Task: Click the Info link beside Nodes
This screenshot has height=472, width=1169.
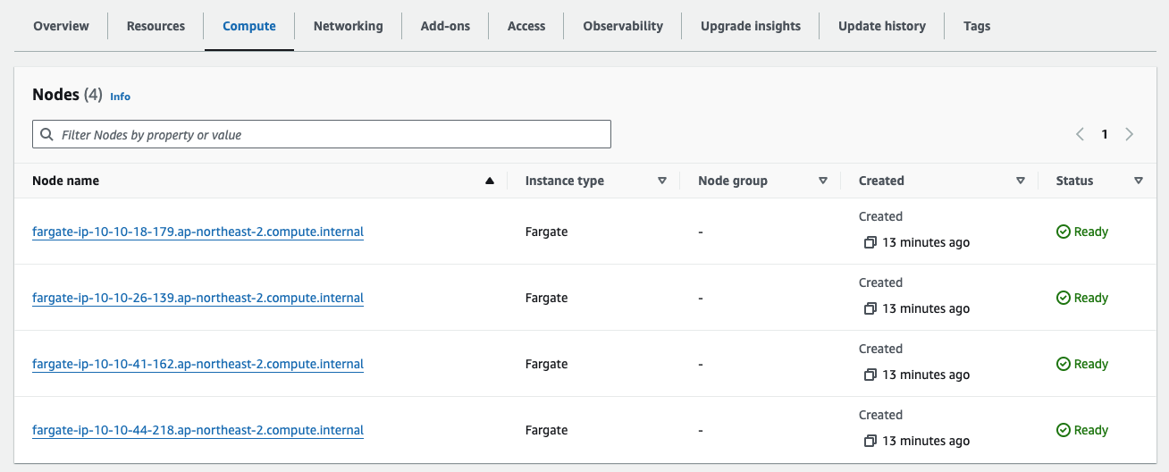Action: 120,96
